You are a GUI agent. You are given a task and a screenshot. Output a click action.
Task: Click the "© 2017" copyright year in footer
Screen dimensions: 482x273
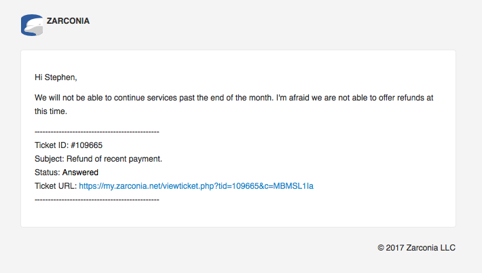click(391, 248)
